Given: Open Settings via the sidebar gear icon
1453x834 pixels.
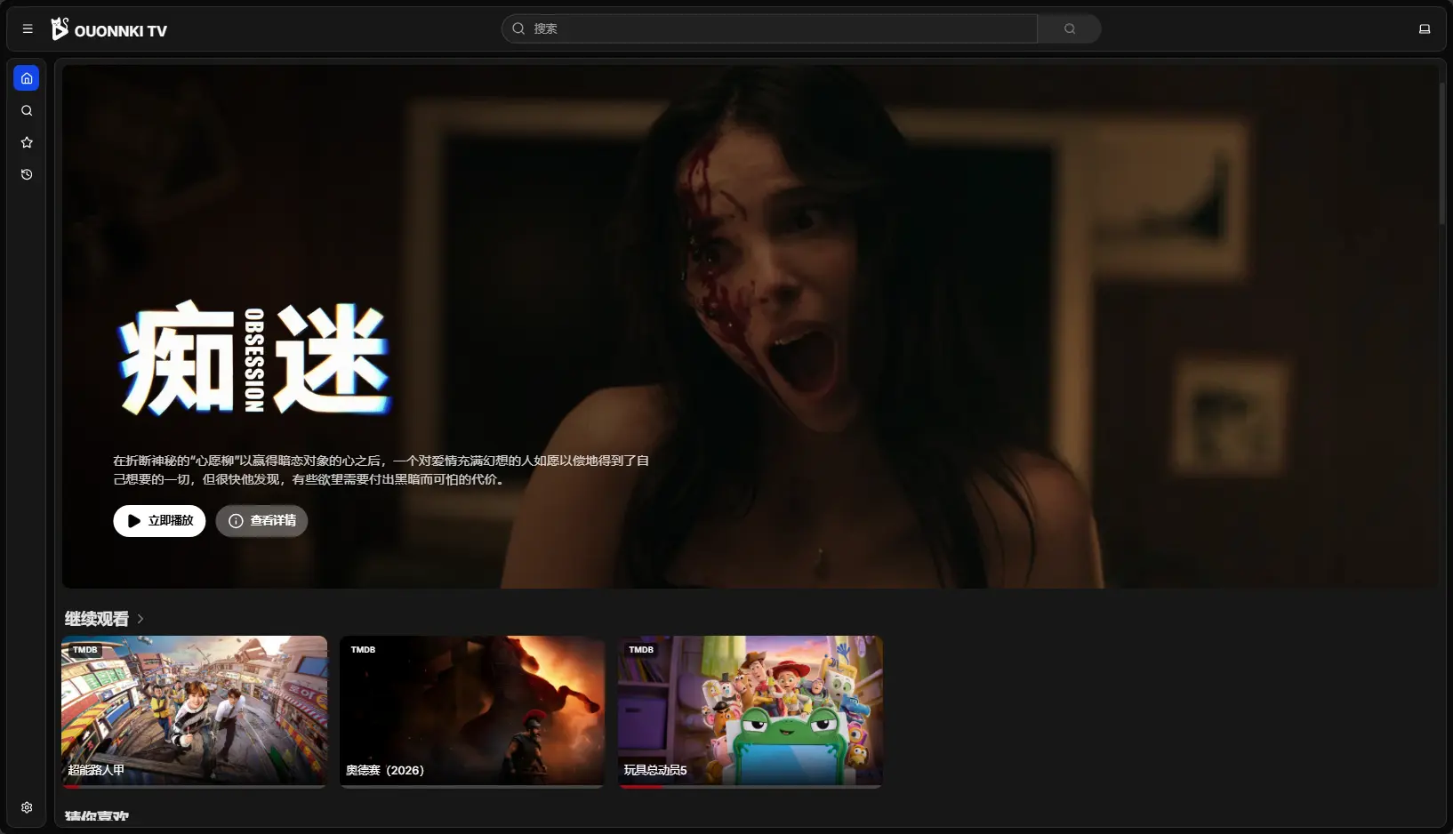Looking at the screenshot, I should point(27,807).
